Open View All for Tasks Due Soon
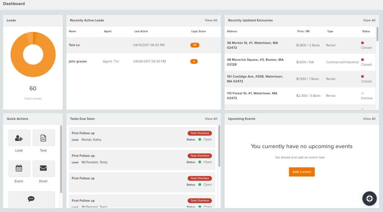The image size is (383, 212). tap(211, 119)
